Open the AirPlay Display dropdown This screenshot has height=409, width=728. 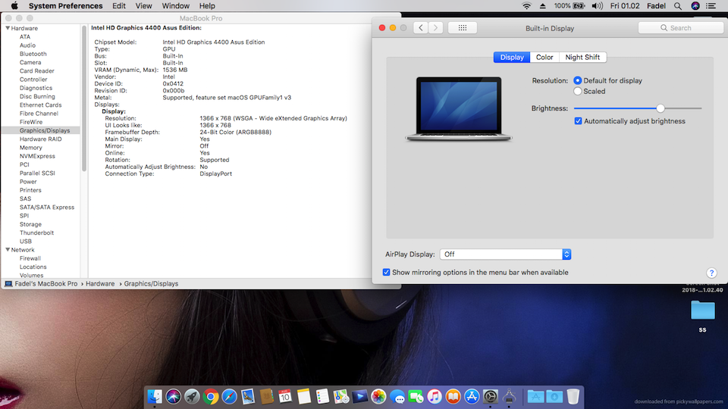505,254
